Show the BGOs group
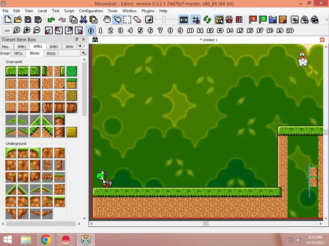 point(51,53)
